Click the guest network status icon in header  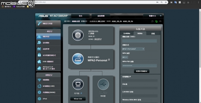point(152,21)
